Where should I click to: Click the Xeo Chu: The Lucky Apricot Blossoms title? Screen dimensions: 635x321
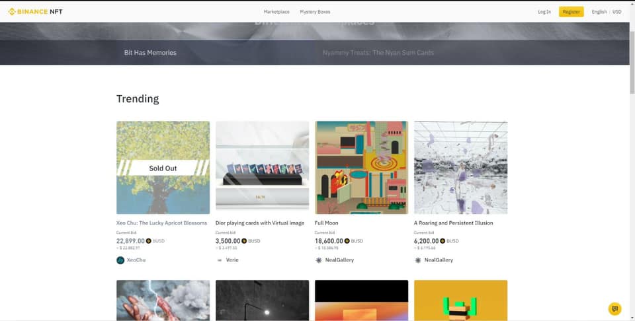pos(161,223)
